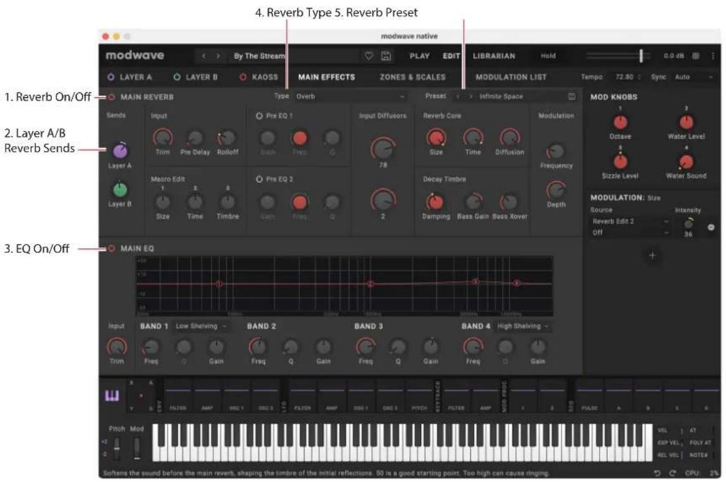Toggle Layer A power icon

[x=111, y=77]
